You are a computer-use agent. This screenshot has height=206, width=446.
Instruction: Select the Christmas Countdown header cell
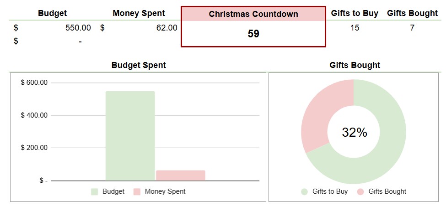coord(253,14)
